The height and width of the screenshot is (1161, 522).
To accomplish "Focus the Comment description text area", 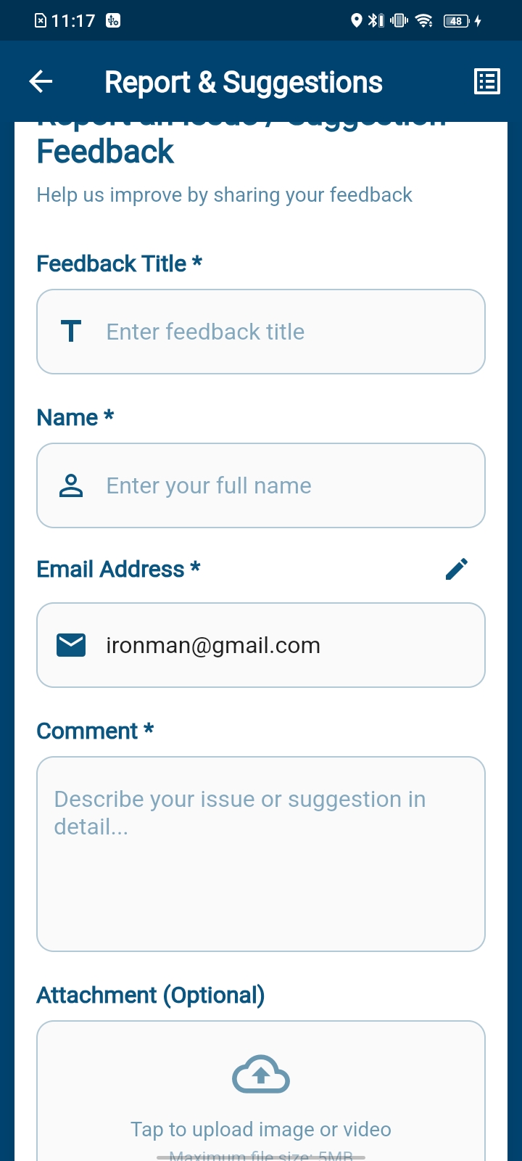I will (x=261, y=854).
